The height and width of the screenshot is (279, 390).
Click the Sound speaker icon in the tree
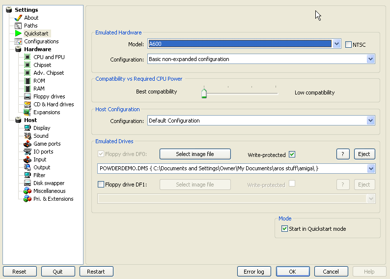click(28, 136)
